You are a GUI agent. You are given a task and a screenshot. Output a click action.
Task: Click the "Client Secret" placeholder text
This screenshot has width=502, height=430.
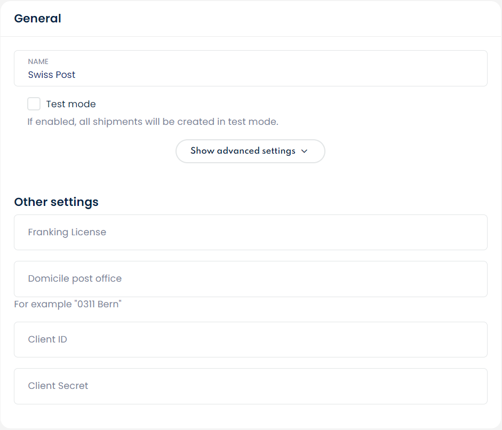coord(58,386)
